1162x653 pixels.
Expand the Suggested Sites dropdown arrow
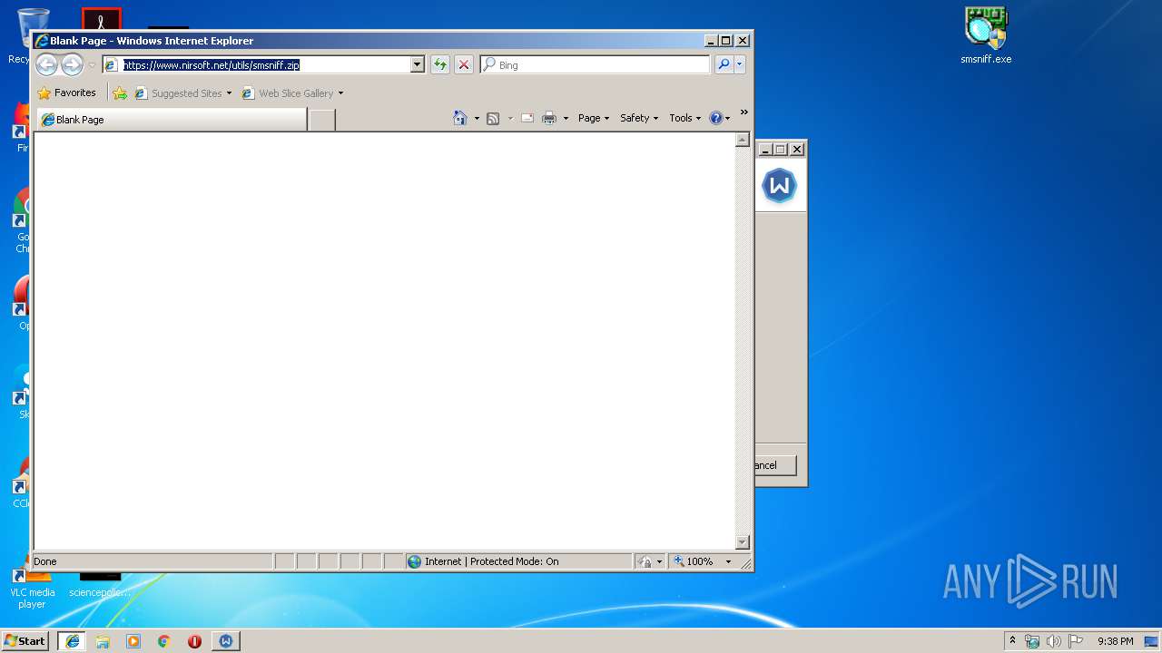229,93
